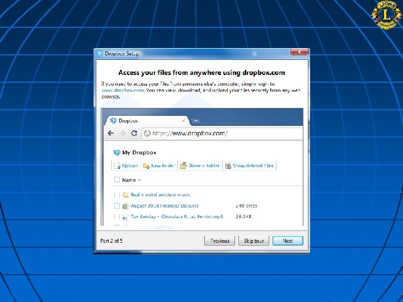Go back with the Previous button
The height and width of the screenshot is (302, 403).
219,240
